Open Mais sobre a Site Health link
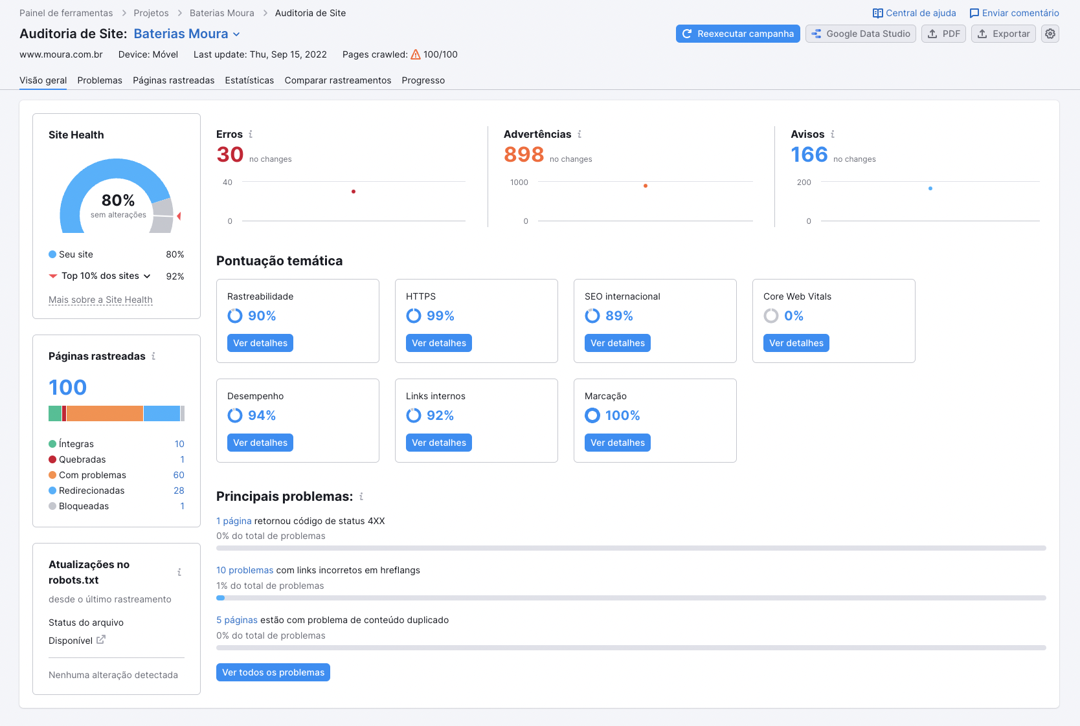This screenshot has width=1080, height=726. (x=100, y=300)
